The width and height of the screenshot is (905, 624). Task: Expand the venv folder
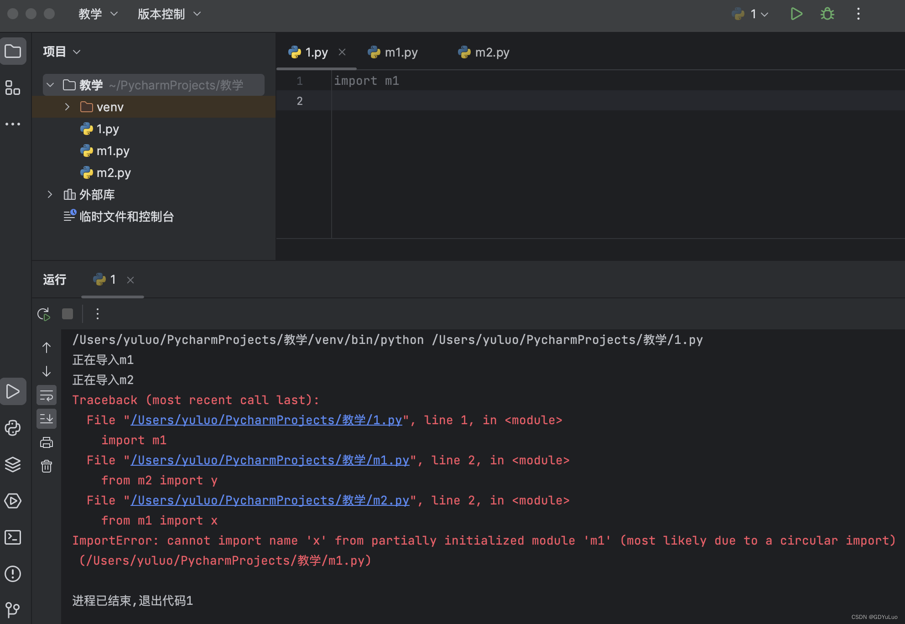click(67, 107)
